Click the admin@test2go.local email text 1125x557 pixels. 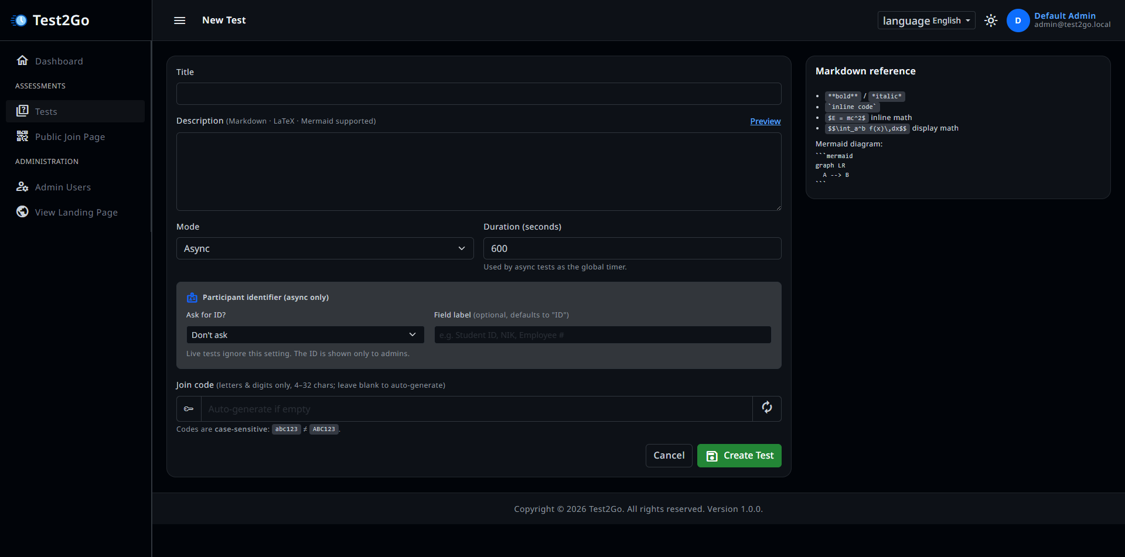(1072, 25)
